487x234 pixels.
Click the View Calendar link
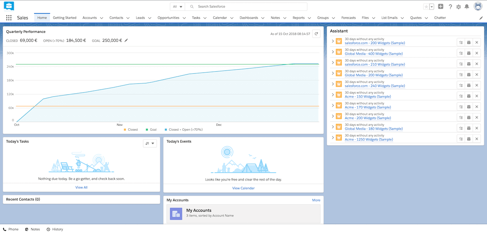tap(243, 188)
